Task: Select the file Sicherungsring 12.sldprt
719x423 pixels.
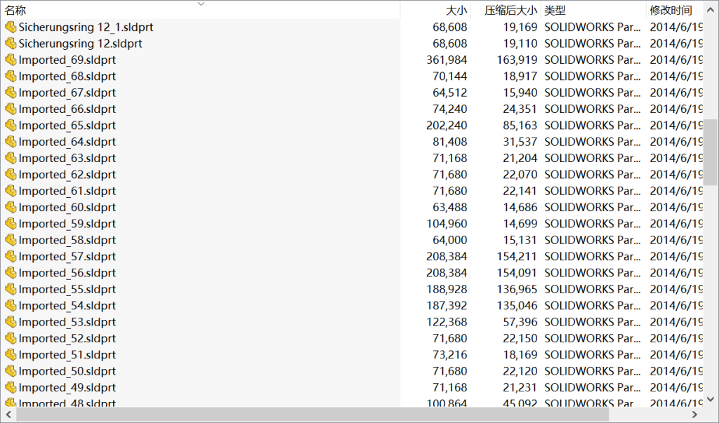Action: point(80,43)
